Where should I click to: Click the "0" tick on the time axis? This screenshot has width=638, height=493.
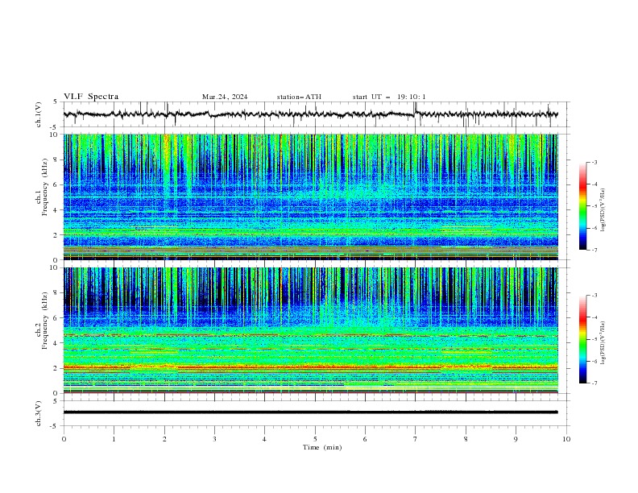pyautogui.click(x=64, y=439)
